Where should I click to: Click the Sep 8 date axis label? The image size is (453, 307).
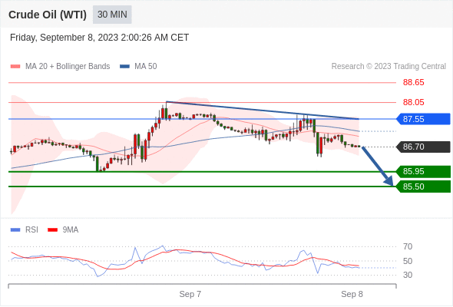(352, 294)
